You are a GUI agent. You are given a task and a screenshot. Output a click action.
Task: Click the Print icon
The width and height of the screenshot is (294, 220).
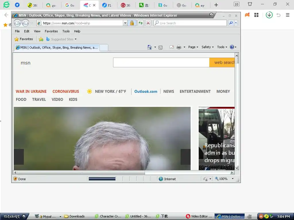point(179,47)
